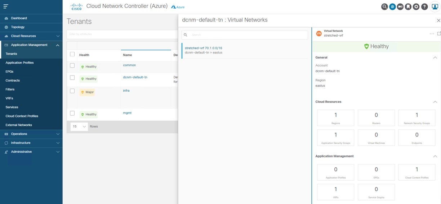Collapse the Application Management sidebar menu
The width and height of the screenshot is (441, 204).
[58, 45]
